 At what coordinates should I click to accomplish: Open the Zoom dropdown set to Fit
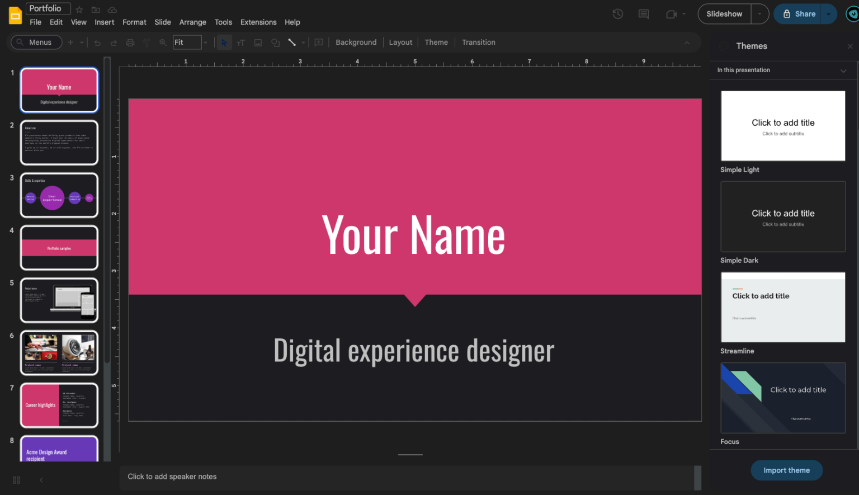[x=190, y=42]
